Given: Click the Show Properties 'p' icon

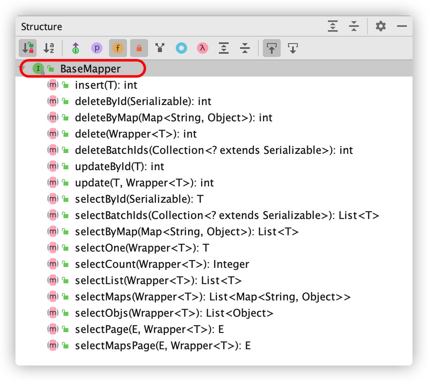Looking at the screenshot, I should [97, 48].
